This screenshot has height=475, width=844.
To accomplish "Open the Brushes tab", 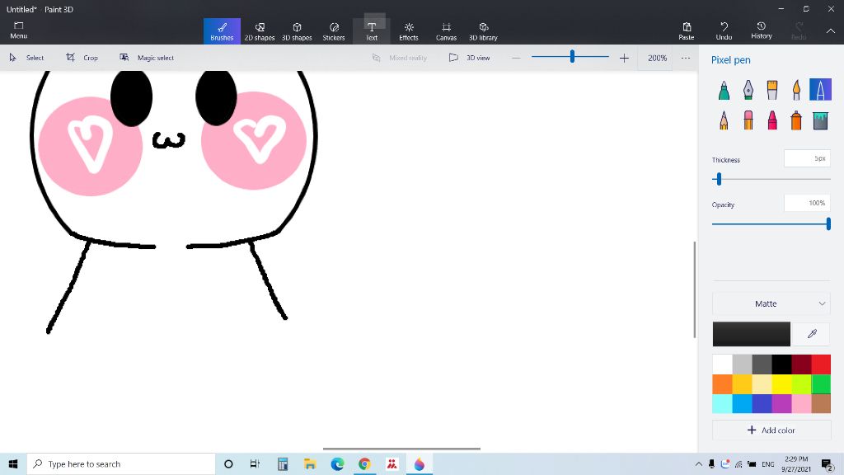I will [222, 31].
